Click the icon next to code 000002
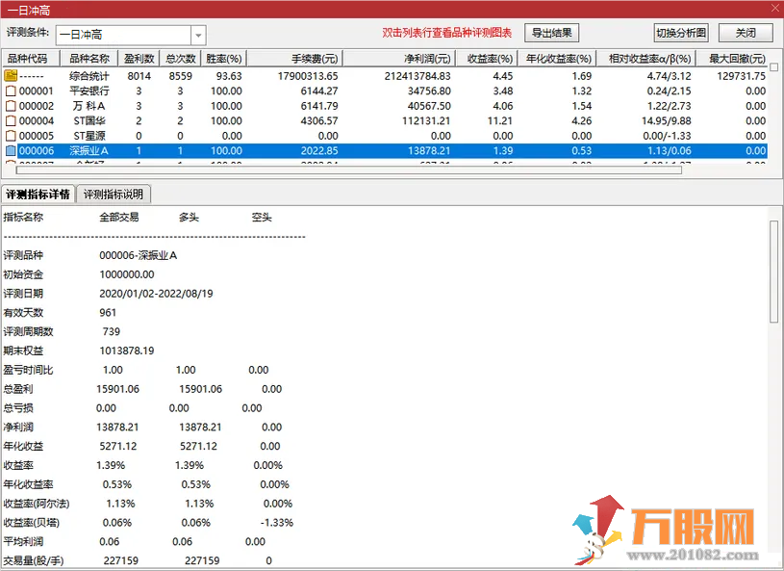This screenshot has width=784, height=571. click(12, 106)
